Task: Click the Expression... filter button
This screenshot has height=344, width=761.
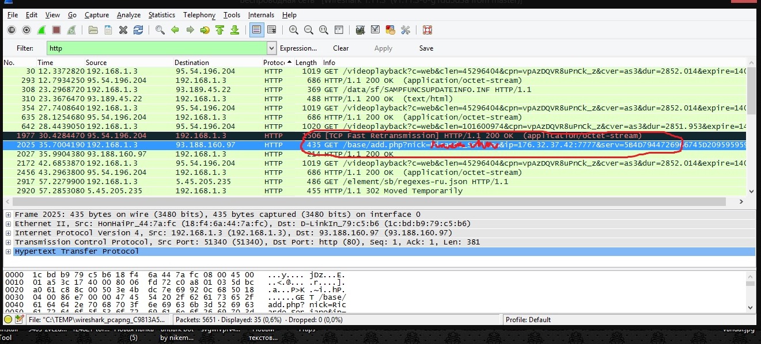Action: tap(298, 48)
